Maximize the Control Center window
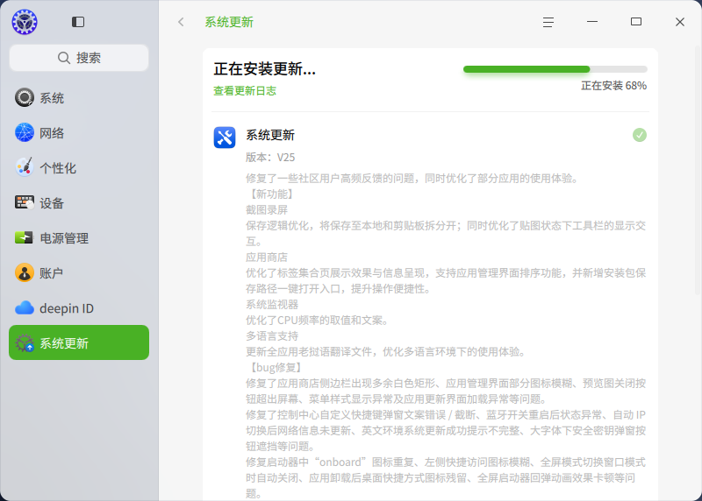The height and width of the screenshot is (501, 702). pyautogui.click(x=635, y=22)
